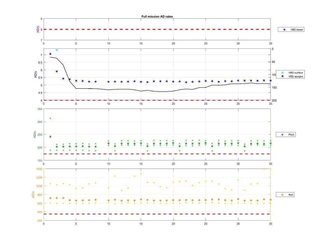Click the purple star marker in VBD bleed legend
This screenshot has height=248, width=336.
[x=284, y=29]
